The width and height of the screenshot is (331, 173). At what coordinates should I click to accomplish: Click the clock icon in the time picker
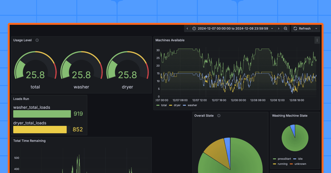point(194,28)
